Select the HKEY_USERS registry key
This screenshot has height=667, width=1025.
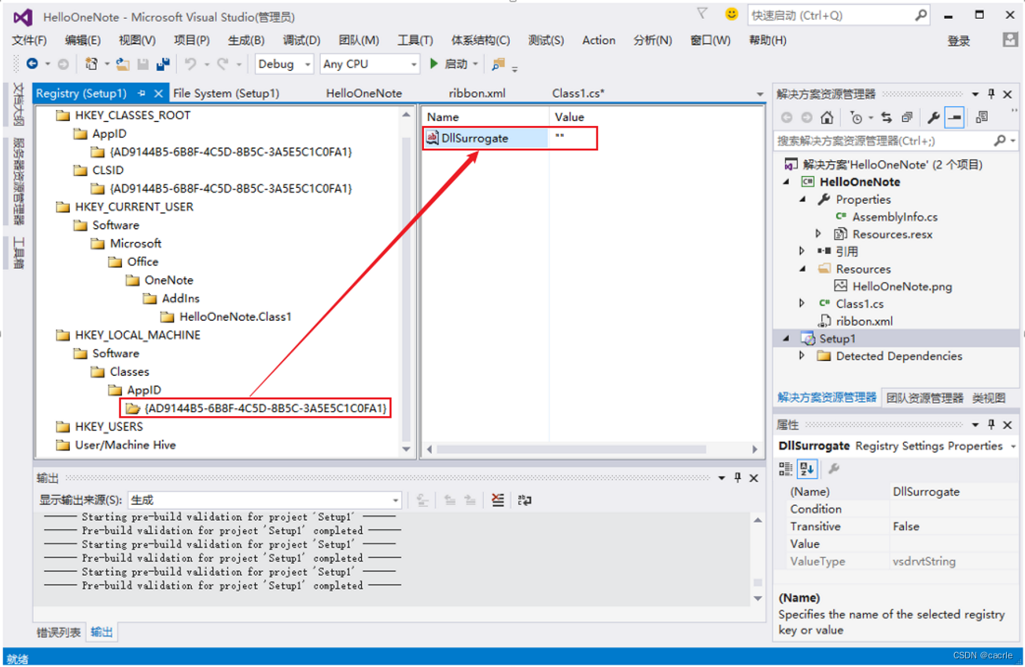tap(109, 426)
